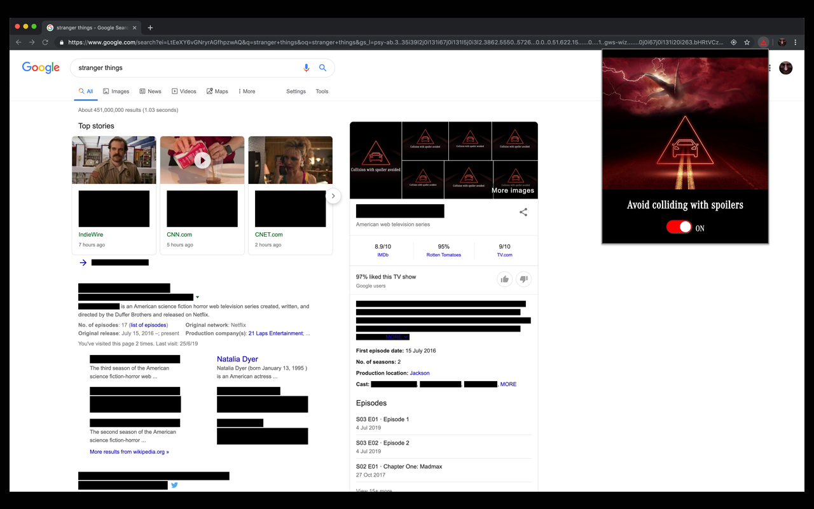Play the CNN.com video story thumbnail
The width and height of the screenshot is (814, 509).
(x=202, y=160)
